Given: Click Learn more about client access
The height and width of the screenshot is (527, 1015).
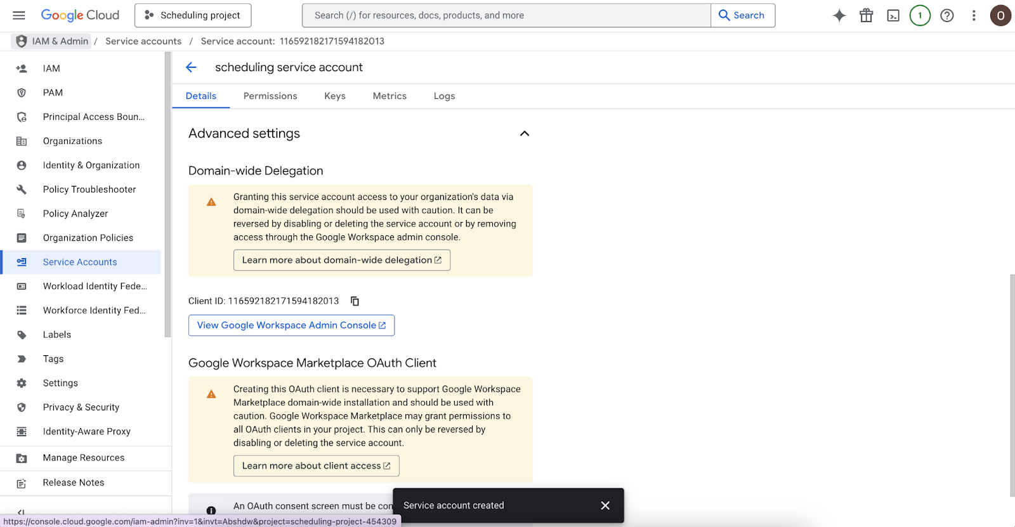Looking at the screenshot, I should (x=317, y=465).
